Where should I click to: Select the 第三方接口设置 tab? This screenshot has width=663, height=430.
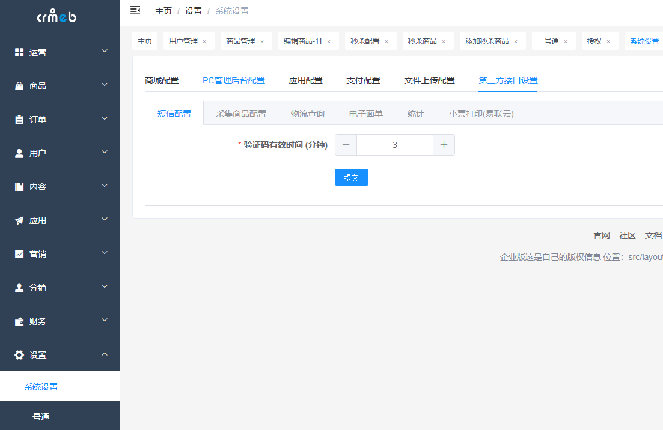coord(508,80)
